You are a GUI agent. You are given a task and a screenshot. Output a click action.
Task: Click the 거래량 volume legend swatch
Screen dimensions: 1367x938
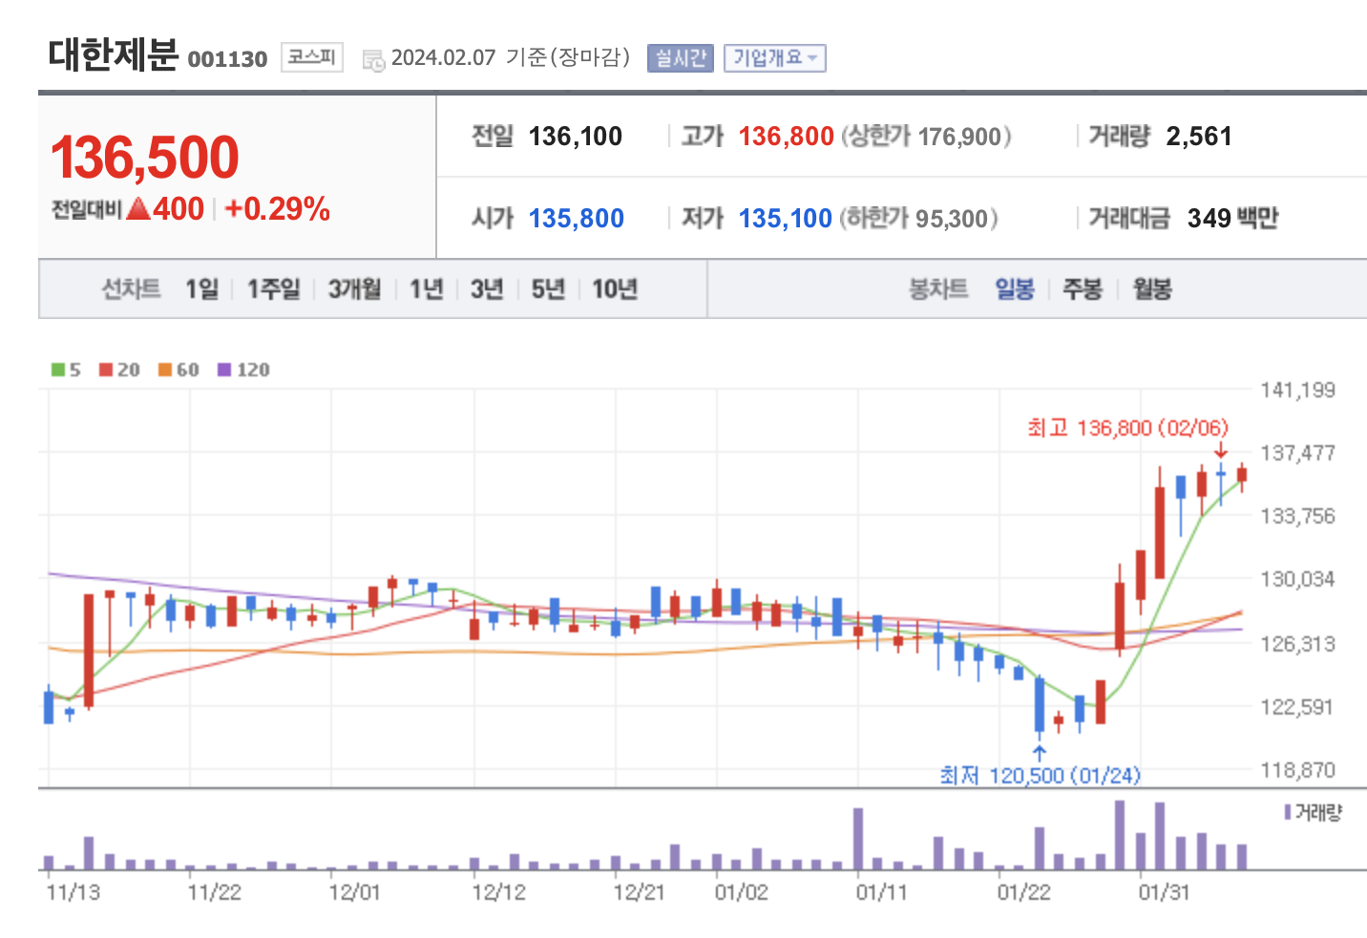click(x=1288, y=813)
